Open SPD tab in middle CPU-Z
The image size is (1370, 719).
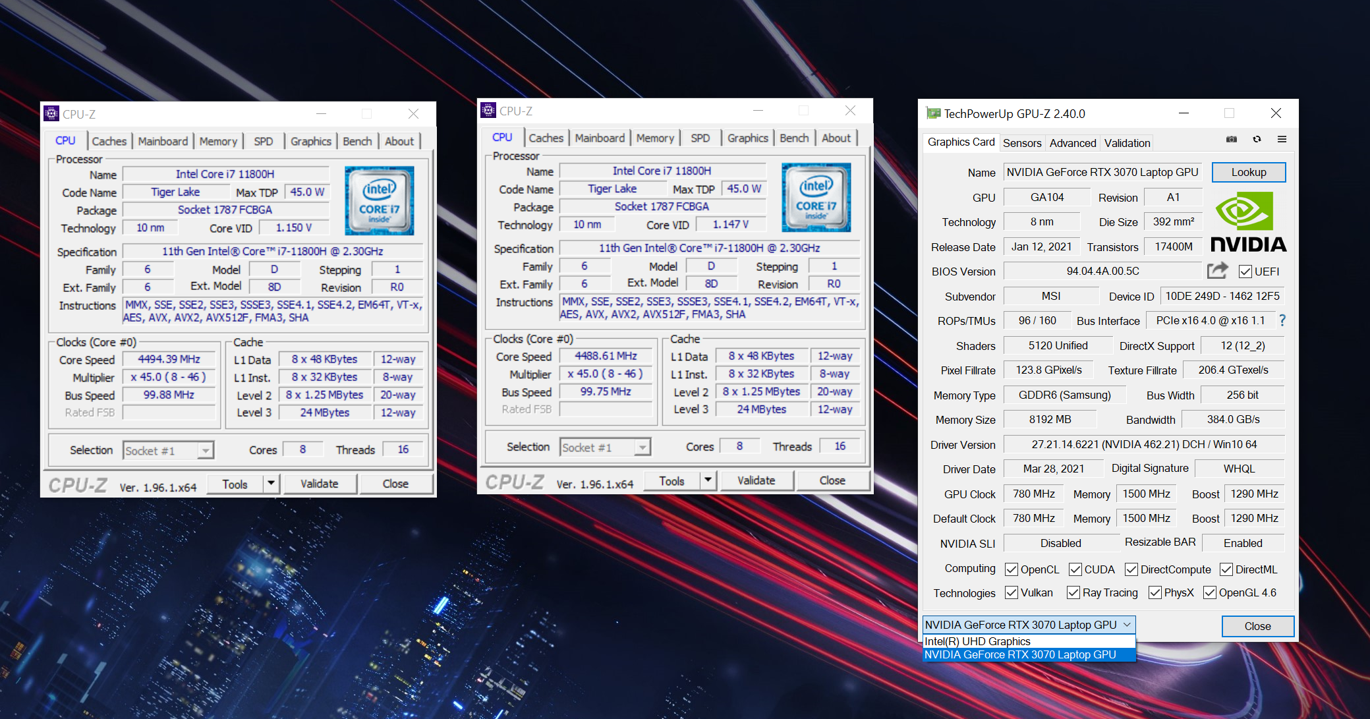[700, 138]
